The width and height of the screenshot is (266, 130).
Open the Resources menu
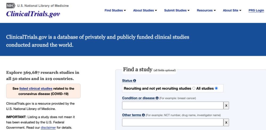click(206, 10)
